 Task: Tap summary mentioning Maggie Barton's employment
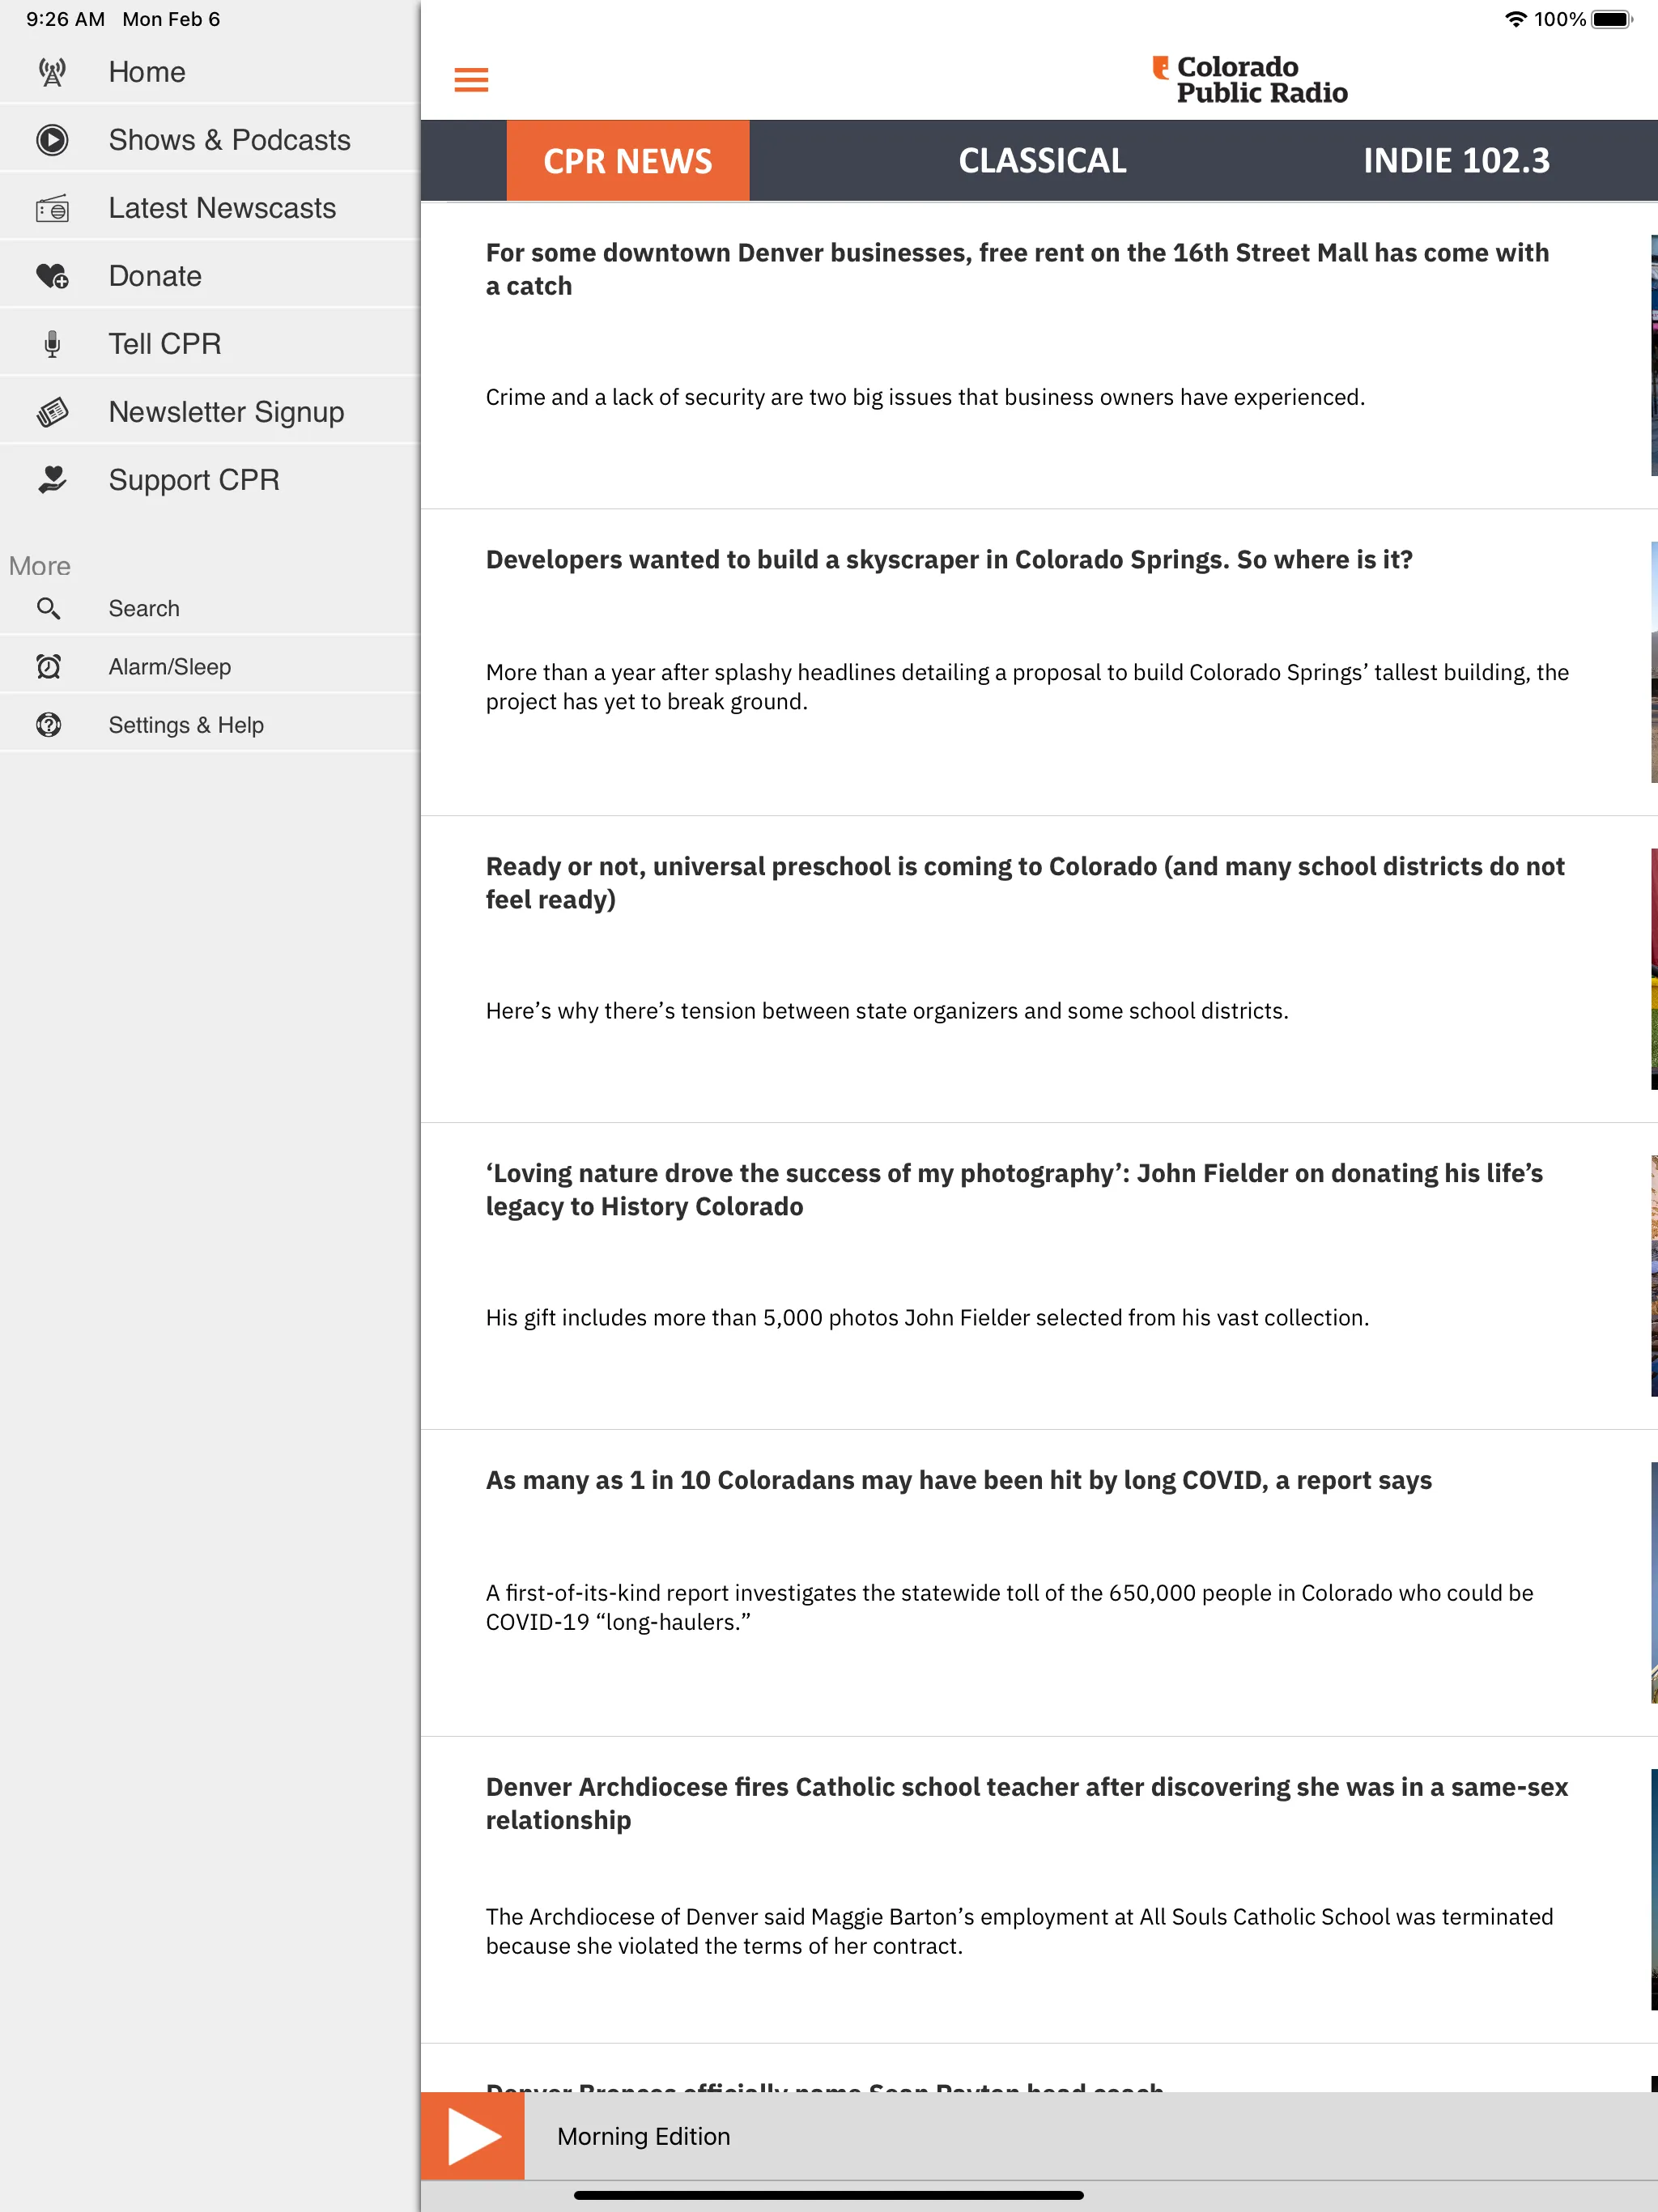pos(1019,1931)
